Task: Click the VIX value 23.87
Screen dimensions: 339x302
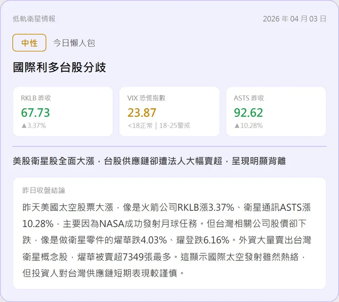Action: pyautogui.click(x=142, y=113)
